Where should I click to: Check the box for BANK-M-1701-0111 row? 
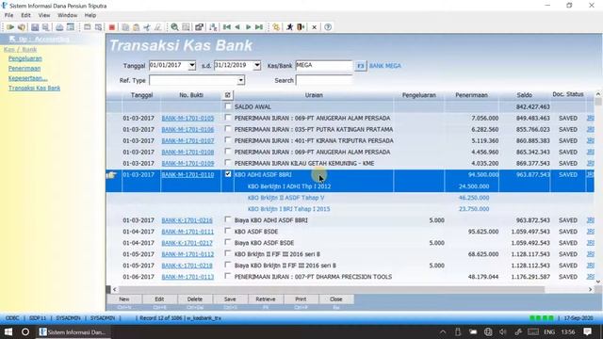click(x=228, y=231)
